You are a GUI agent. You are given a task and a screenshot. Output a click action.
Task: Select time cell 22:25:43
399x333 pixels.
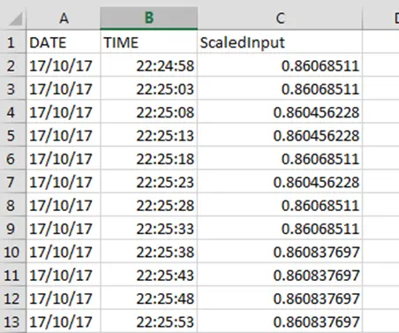click(x=149, y=275)
